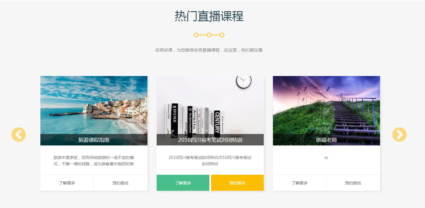Click the yellow 预约报名 button

pyautogui.click(x=237, y=183)
